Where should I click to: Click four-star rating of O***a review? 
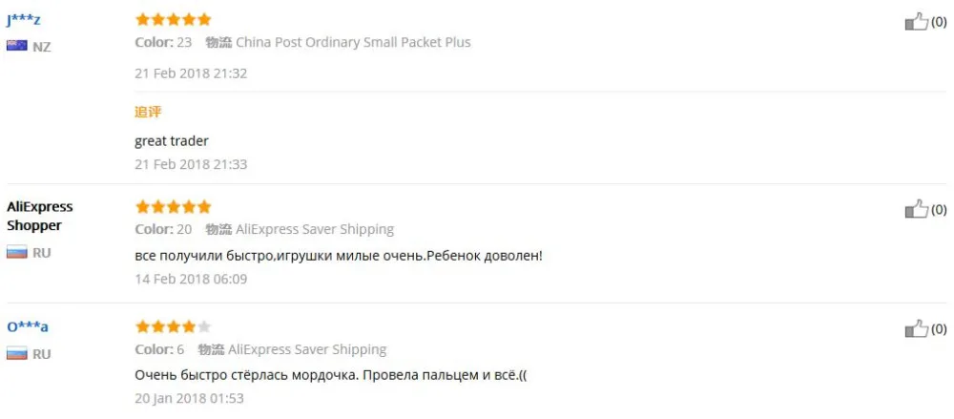174,327
